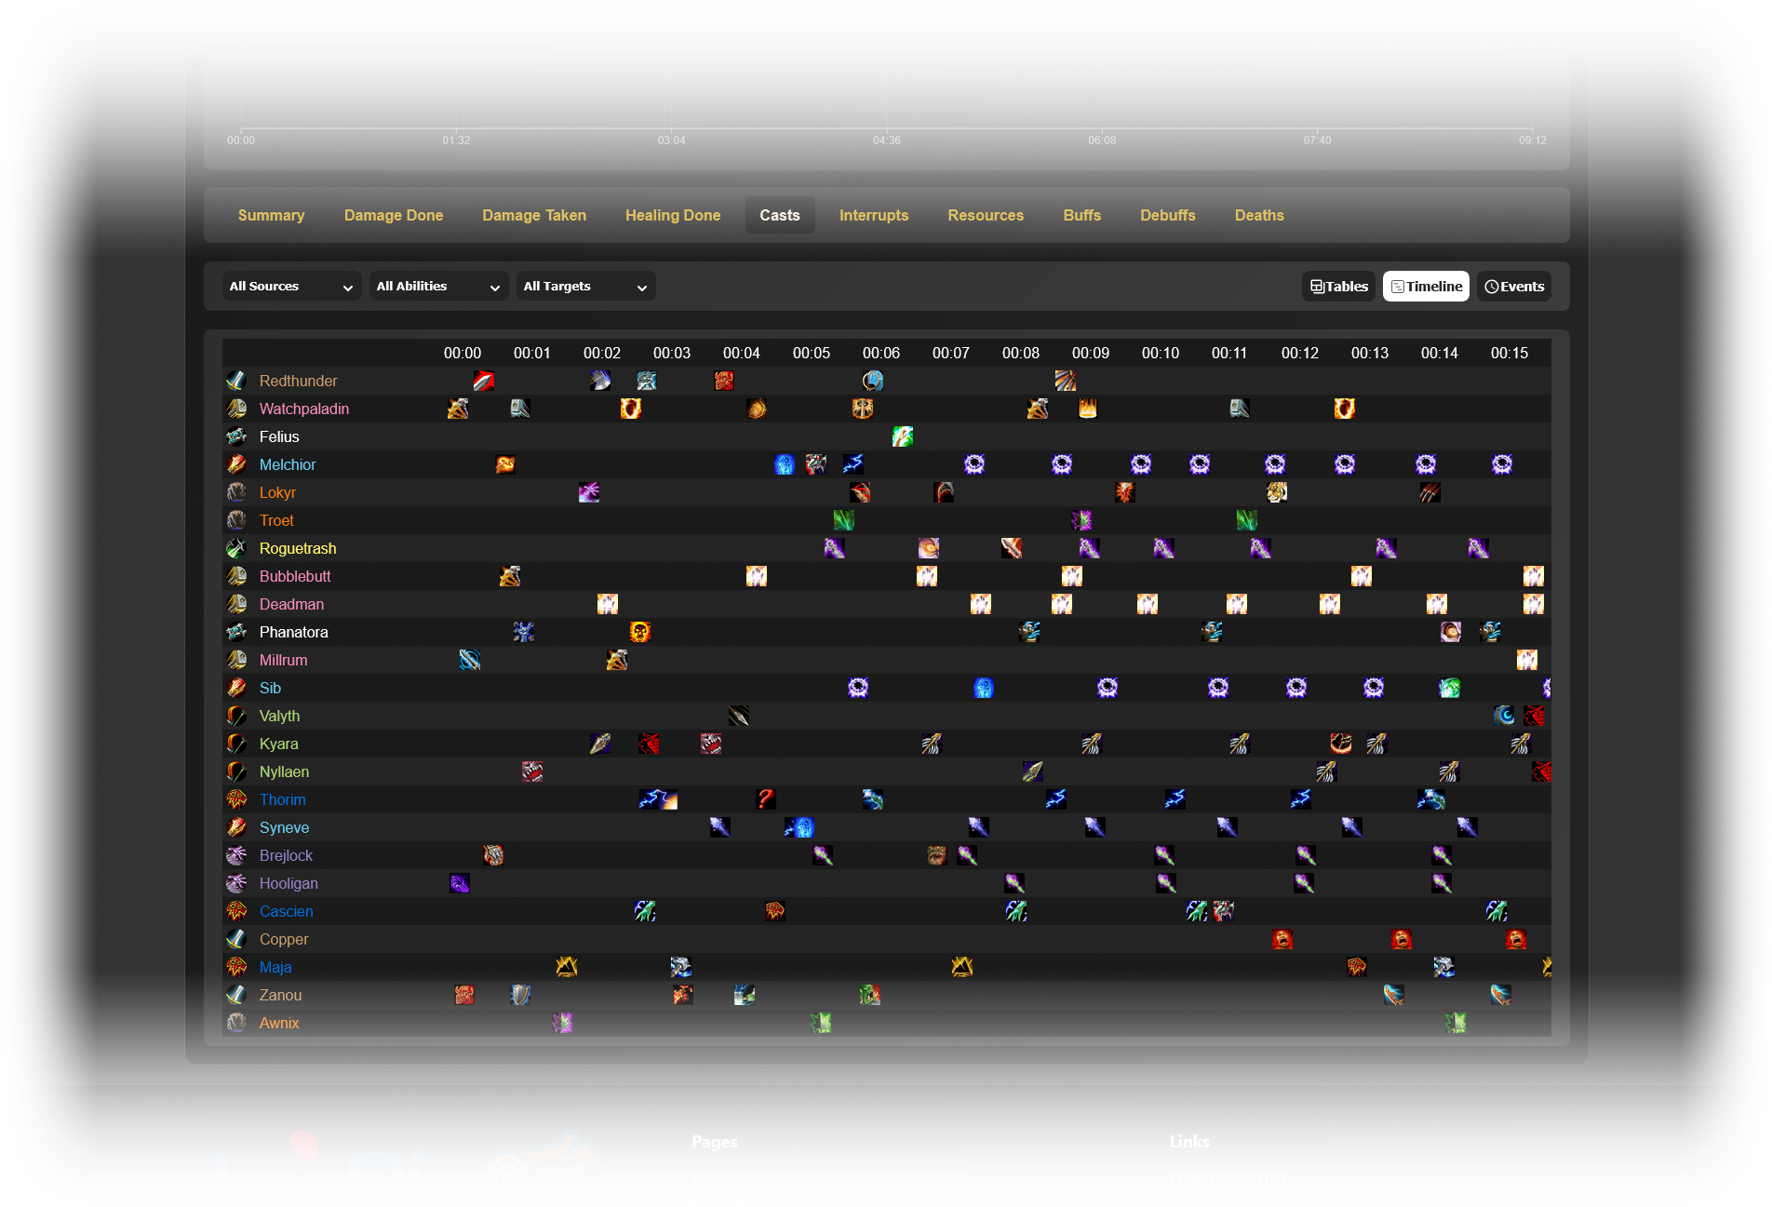This screenshot has width=1772, height=1207.
Task: Click Millrum's first blue cast icon
Action: 470,660
